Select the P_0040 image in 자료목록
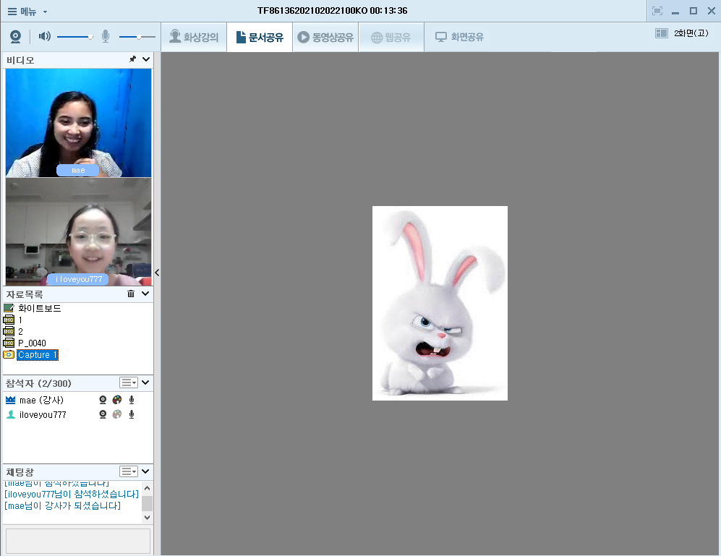Viewport: 721px width, 556px height. coord(32,343)
